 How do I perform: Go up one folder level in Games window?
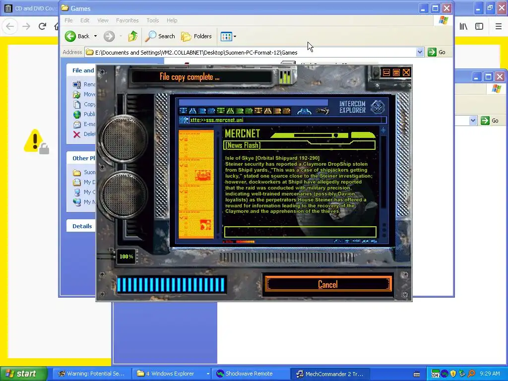[133, 36]
